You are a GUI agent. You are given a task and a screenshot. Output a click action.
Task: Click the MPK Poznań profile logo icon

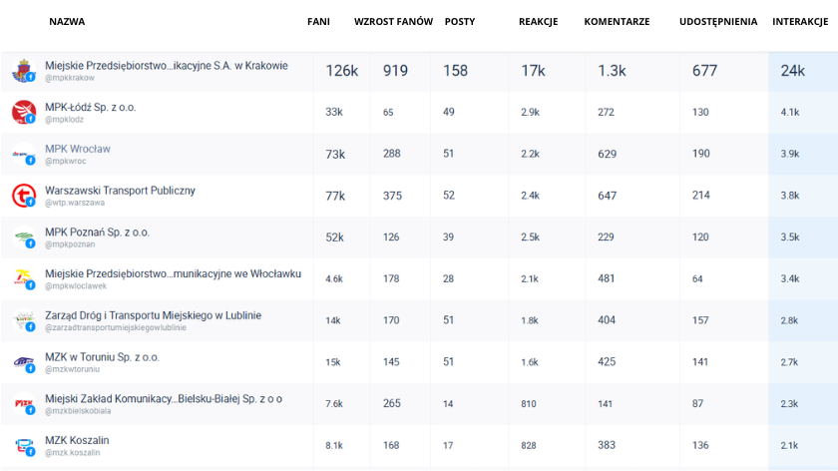pos(23,237)
